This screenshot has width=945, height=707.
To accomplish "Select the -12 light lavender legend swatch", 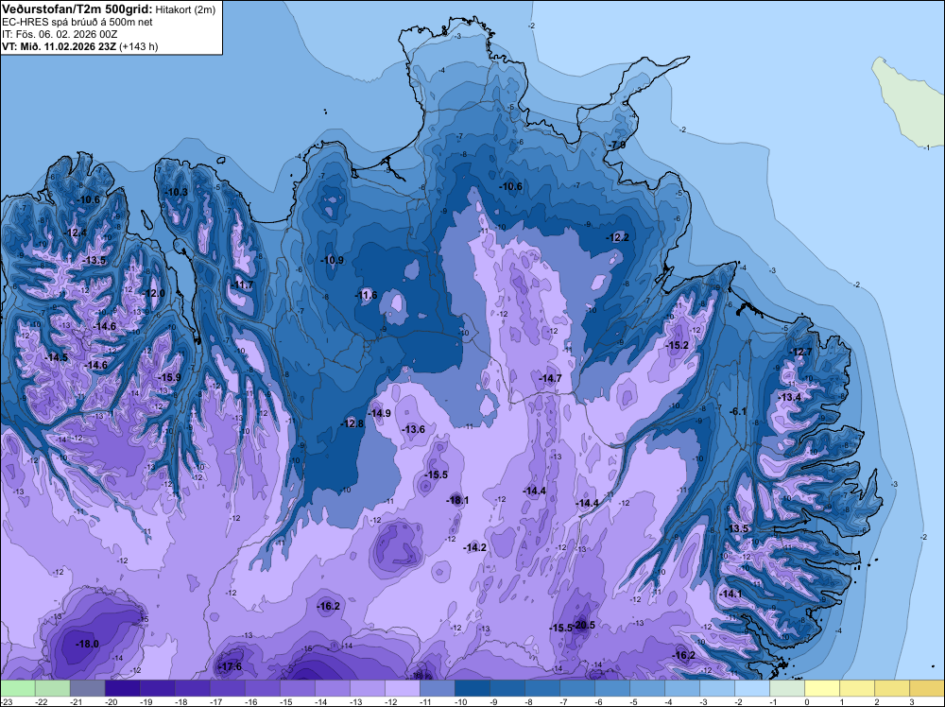I will [x=402, y=688].
